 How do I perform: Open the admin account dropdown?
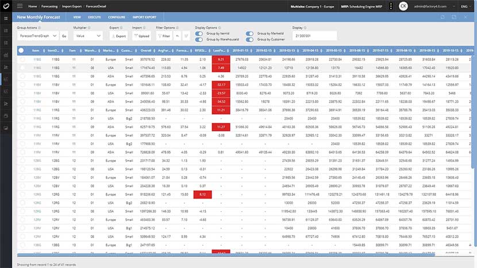[434, 6]
